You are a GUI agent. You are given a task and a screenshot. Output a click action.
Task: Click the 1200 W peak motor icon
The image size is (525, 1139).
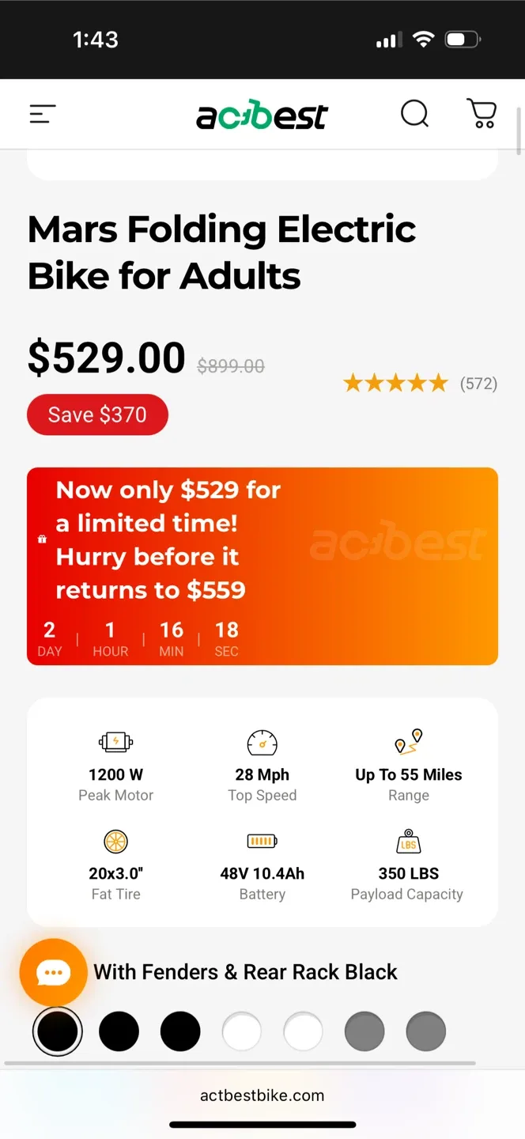coord(115,742)
